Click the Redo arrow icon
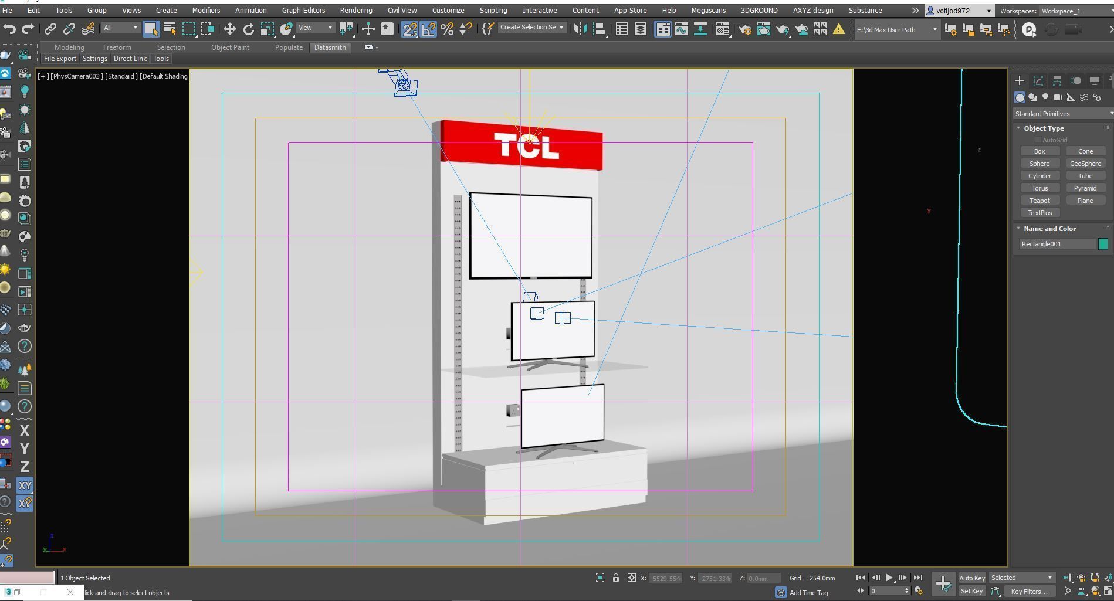Image resolution: width=1114 pixels, height=601 pixels. (x=28, y=29)
